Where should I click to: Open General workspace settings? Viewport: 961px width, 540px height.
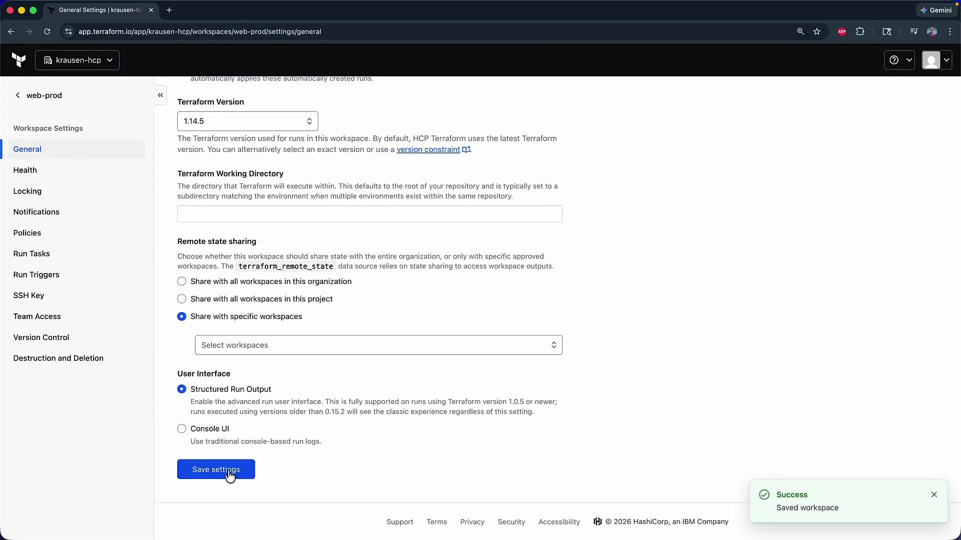point(77,149)
